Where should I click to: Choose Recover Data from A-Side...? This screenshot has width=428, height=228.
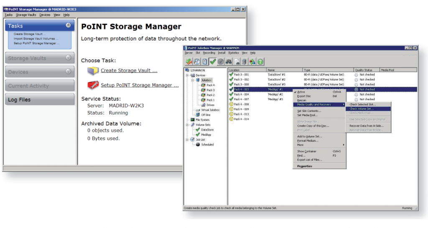(x=369, y=126)
